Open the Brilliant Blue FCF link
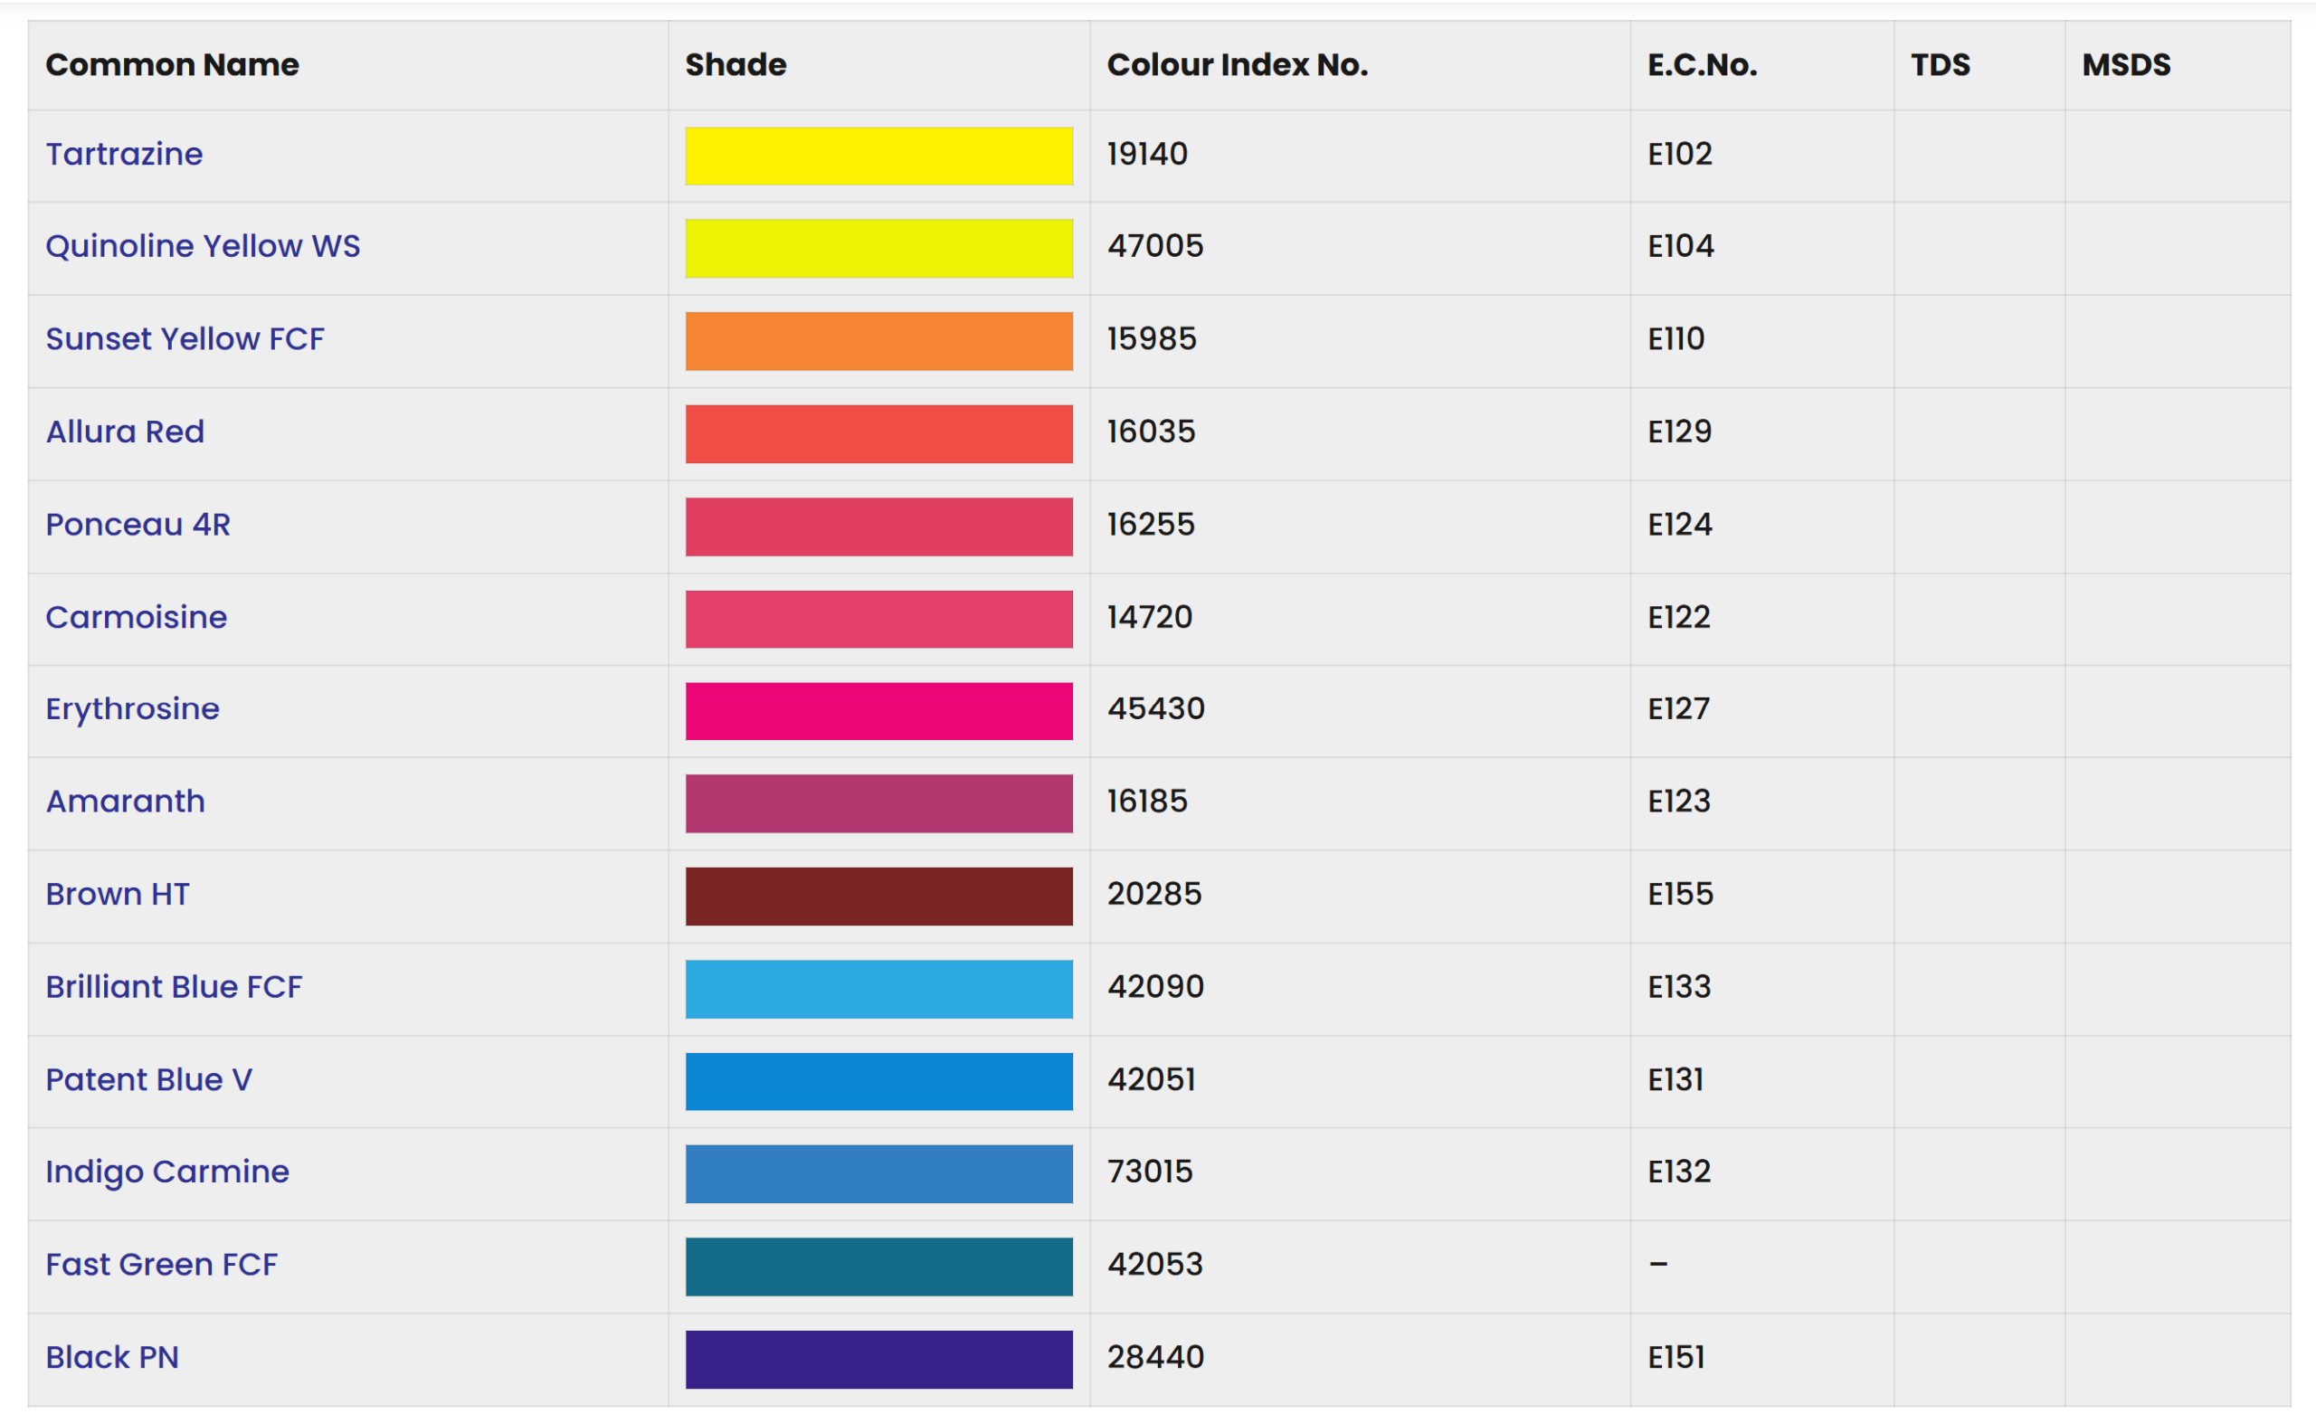Image resolution: width=2316 pixels, height=1414 pixels. 174,988
